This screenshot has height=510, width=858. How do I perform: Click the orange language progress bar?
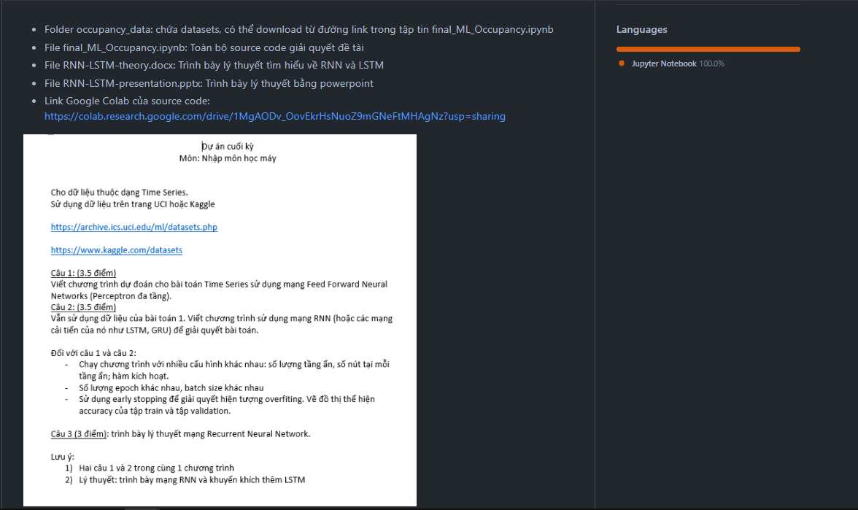pos(708,49)
